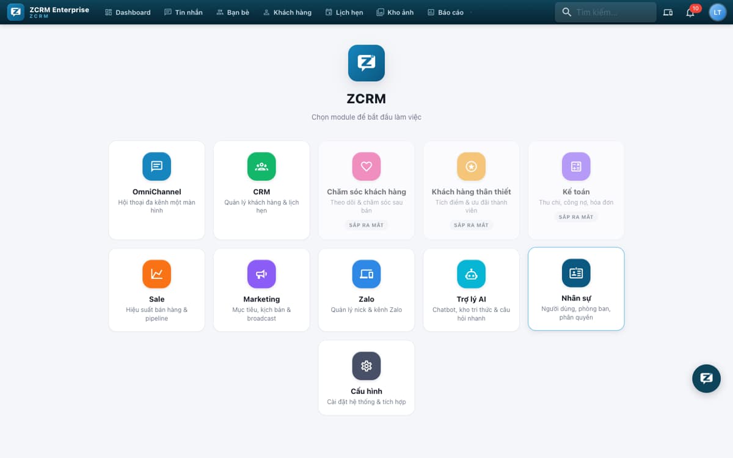Open the LT user avatar menu
The height and width of the screenshot is (458, 733).
[717, 12]
